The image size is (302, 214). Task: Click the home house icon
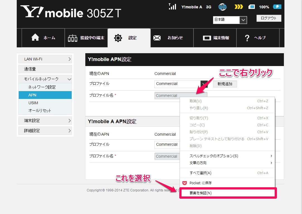[35, 37]
